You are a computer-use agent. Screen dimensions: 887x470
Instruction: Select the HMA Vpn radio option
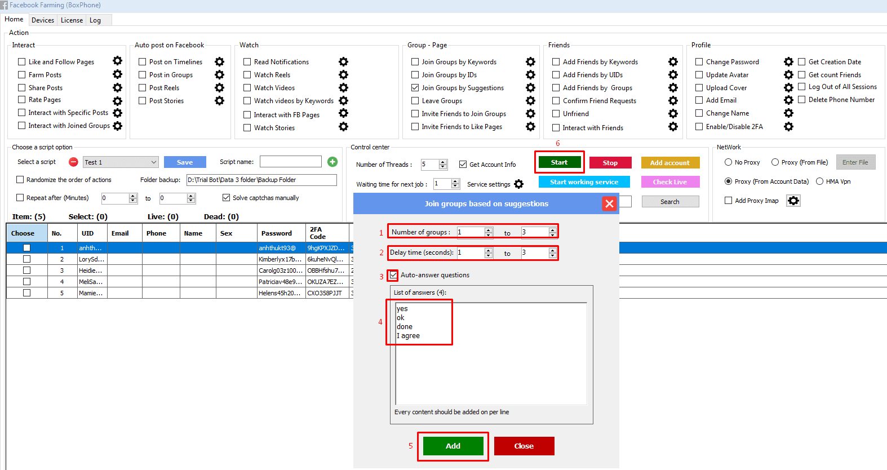point(819,181)
